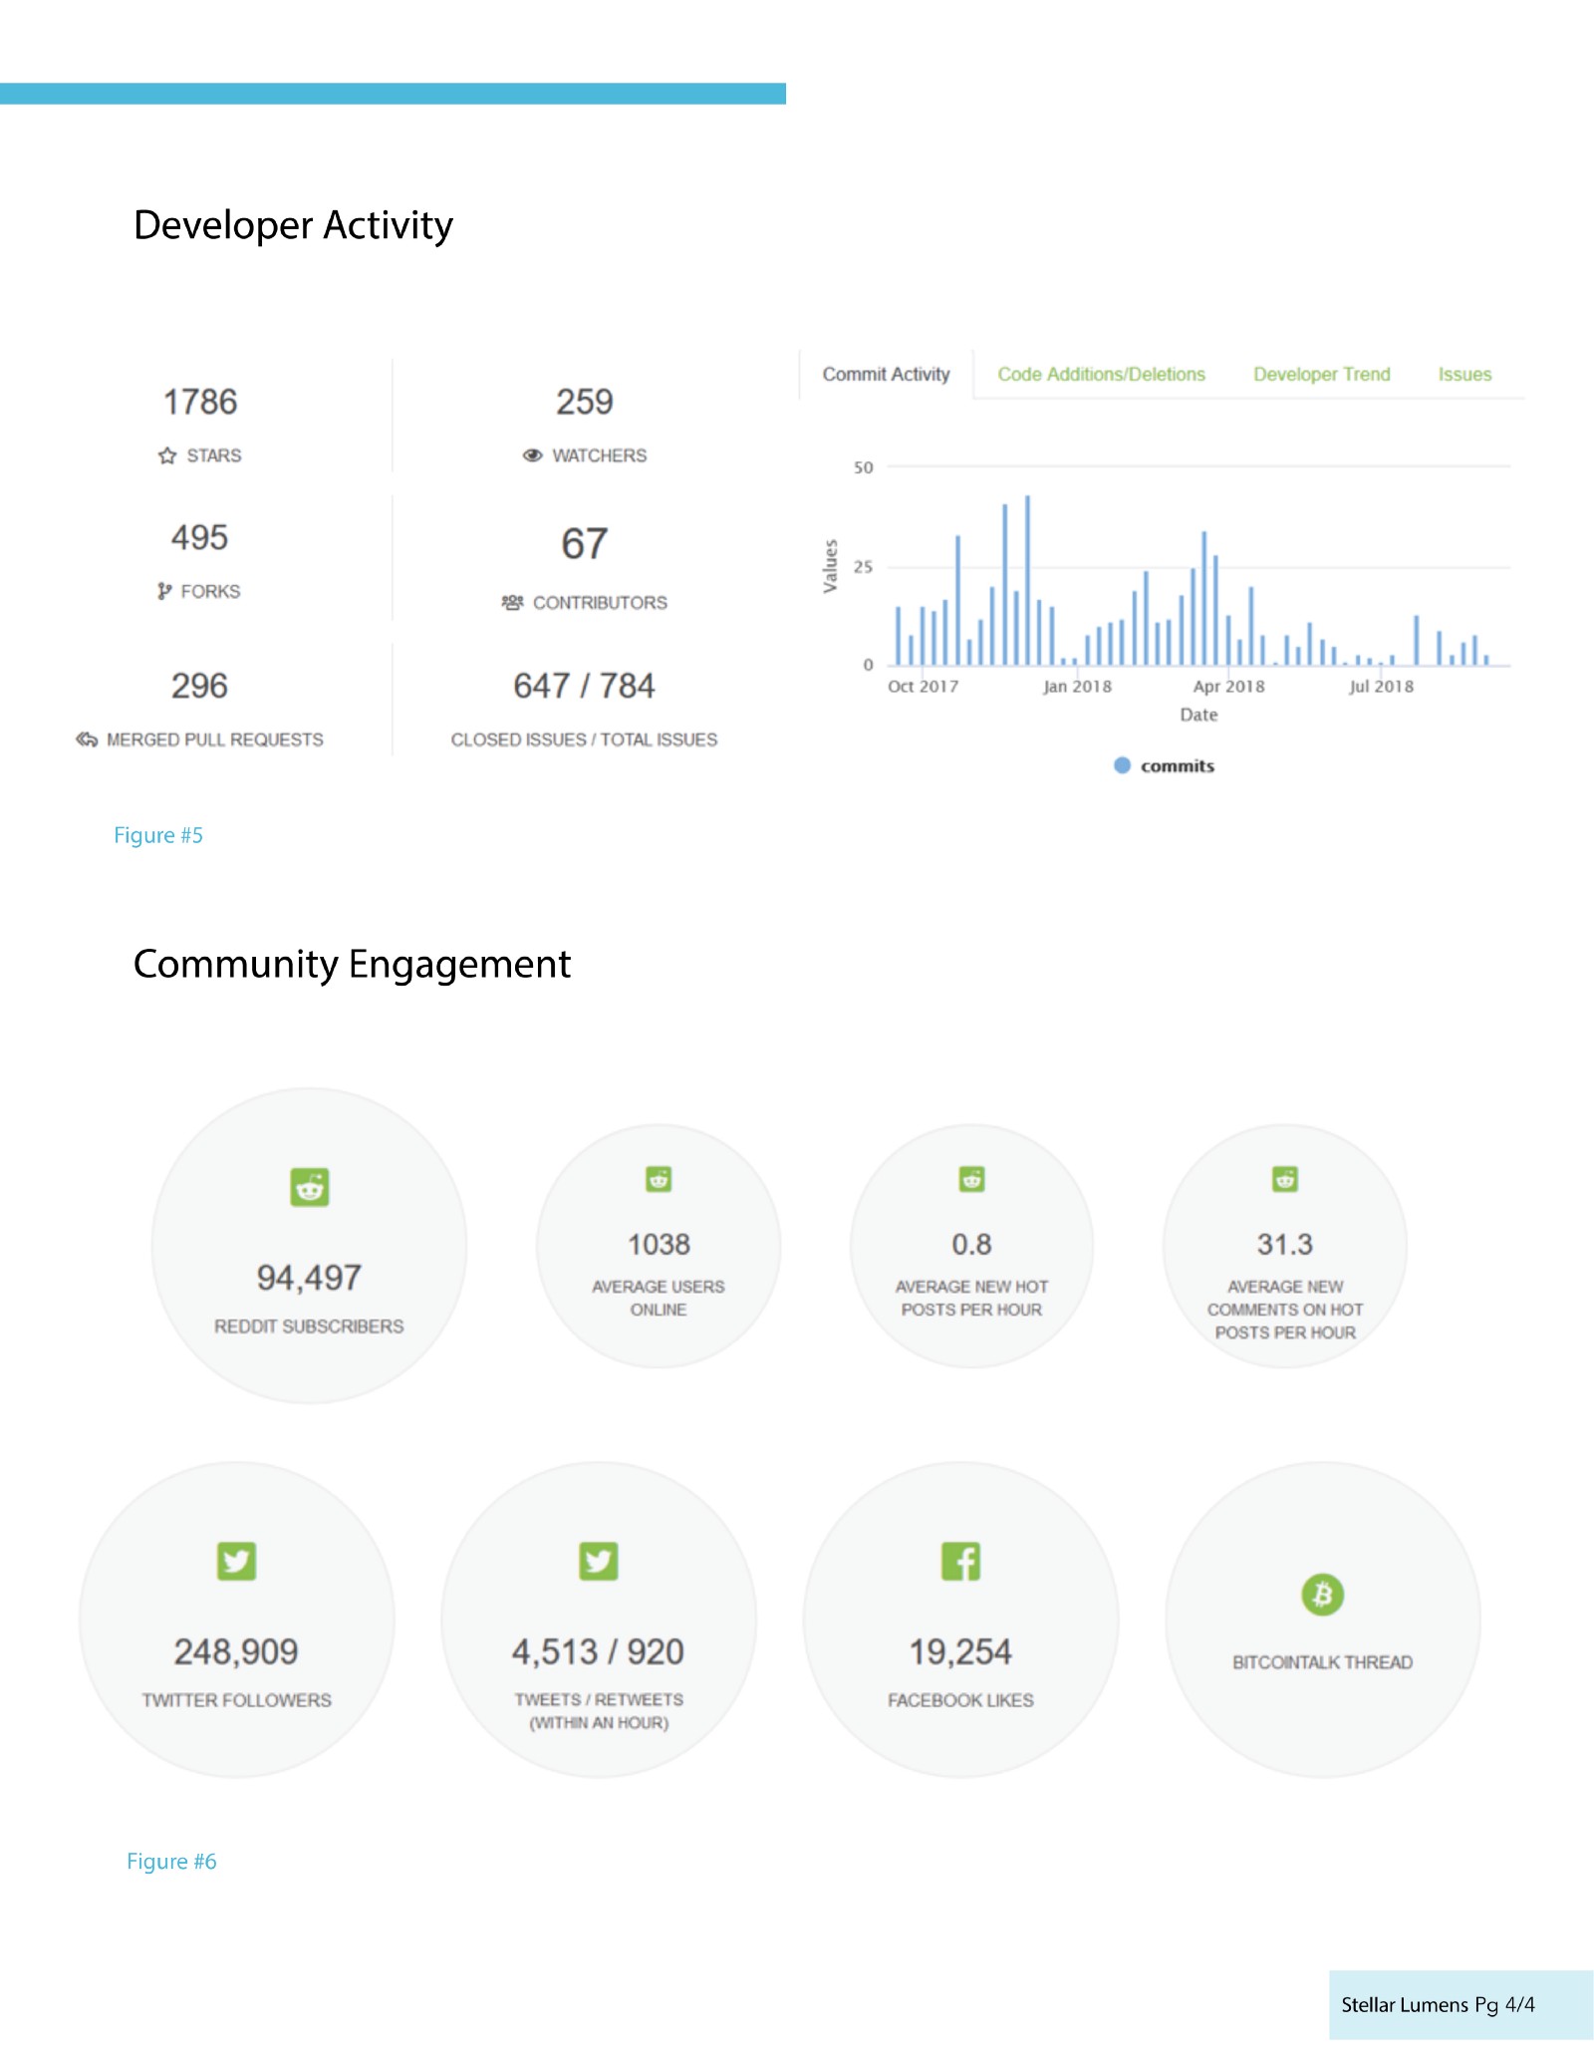Viewport: 1594px width, 2063px height.
Task: Click the fork icon beside Forks
Action: pos(164,591)
